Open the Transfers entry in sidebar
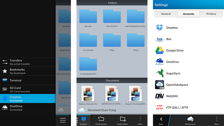Viewport: 224px width, 126px height. (x=28, y=62)
